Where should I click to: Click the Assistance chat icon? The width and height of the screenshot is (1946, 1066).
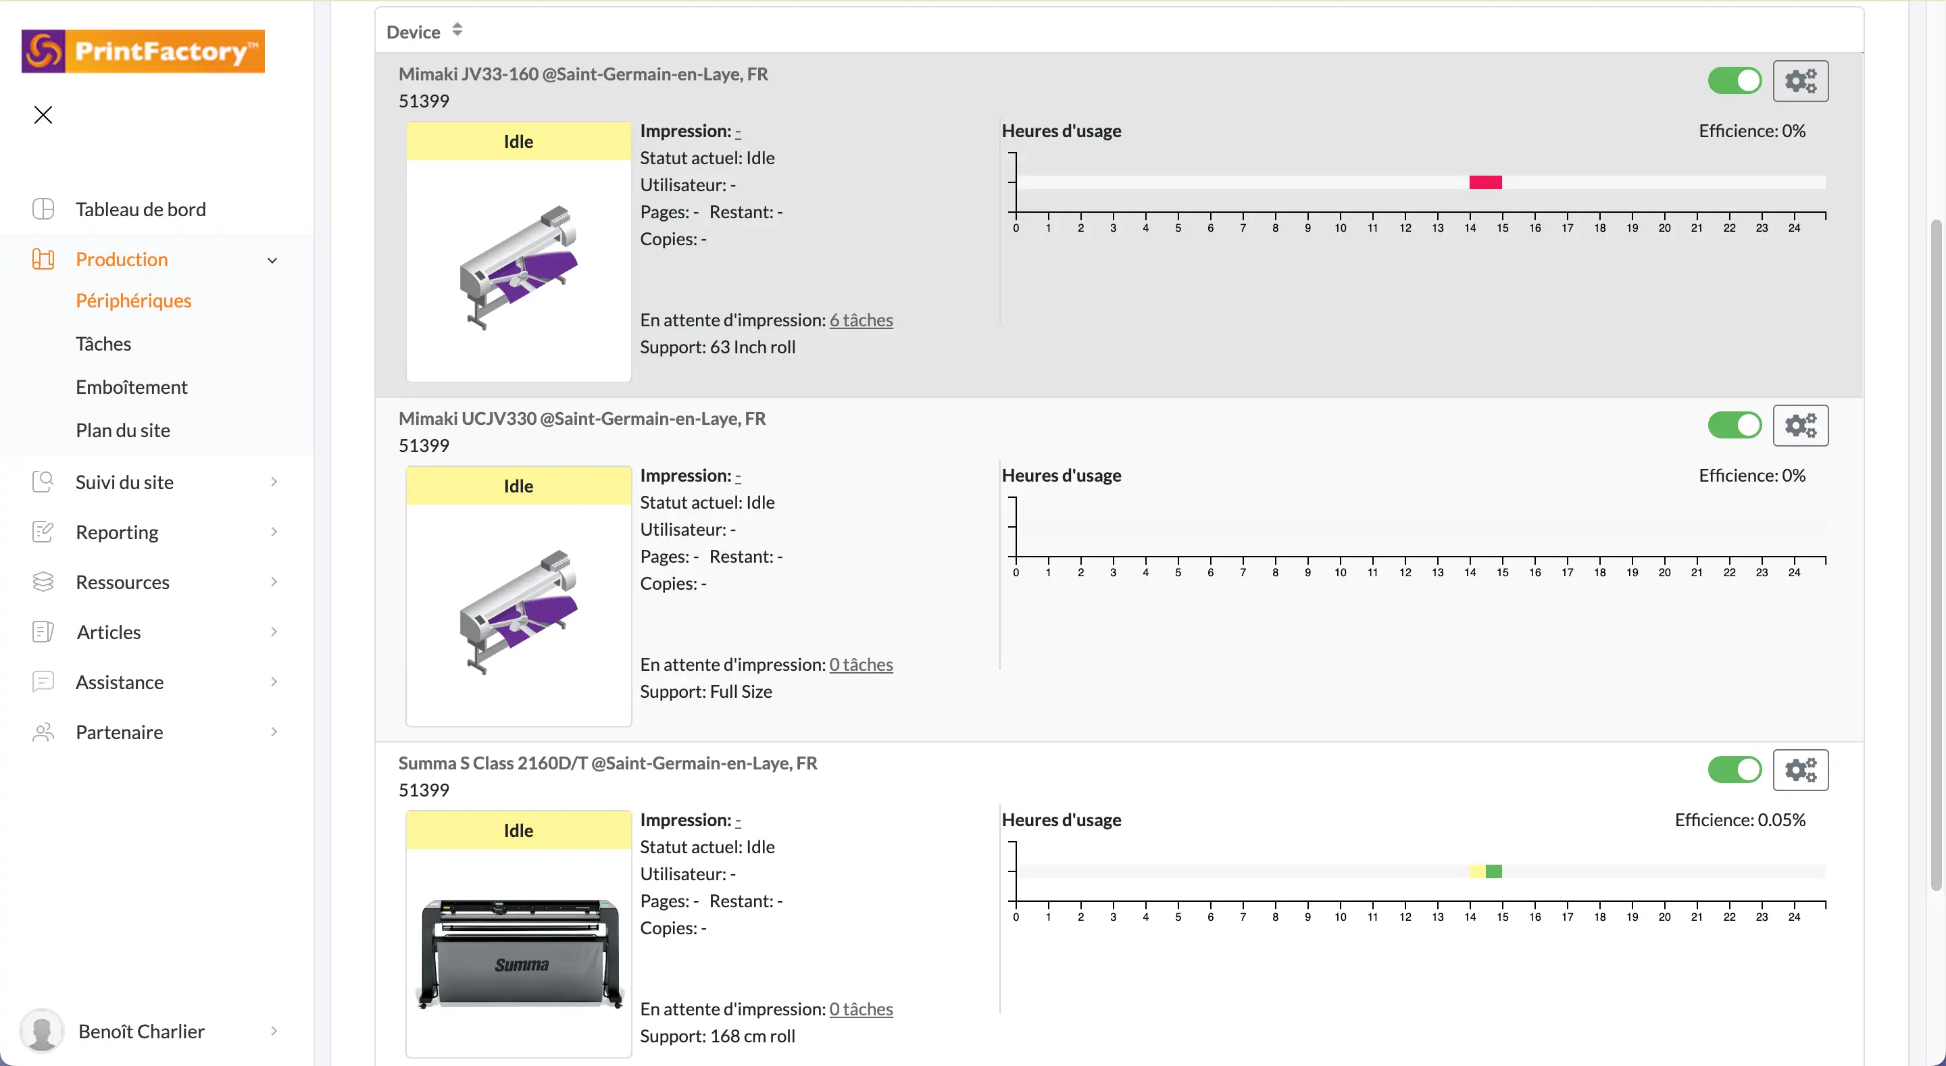[43, 682]
